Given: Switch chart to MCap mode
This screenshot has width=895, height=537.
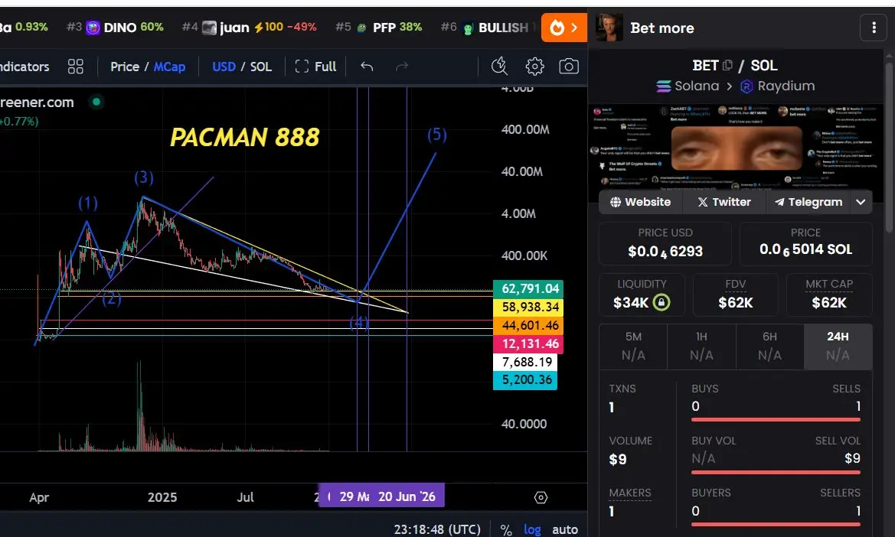Looking at the screenshot, I should tap(169, 67).
